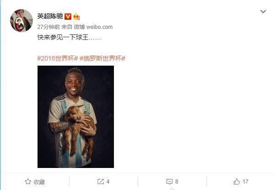Expand the post options chevron menu
Screen dimensions: 275x190
pos(263,11)
